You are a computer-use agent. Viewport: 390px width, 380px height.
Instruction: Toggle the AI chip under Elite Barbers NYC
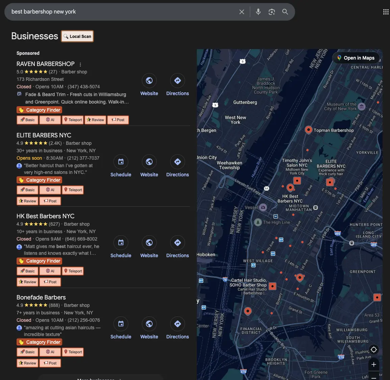point(50,190)
